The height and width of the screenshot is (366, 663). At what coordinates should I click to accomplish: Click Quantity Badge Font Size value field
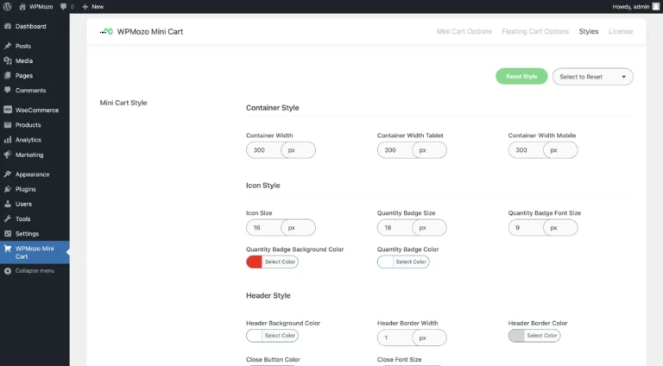coord(526,227)
